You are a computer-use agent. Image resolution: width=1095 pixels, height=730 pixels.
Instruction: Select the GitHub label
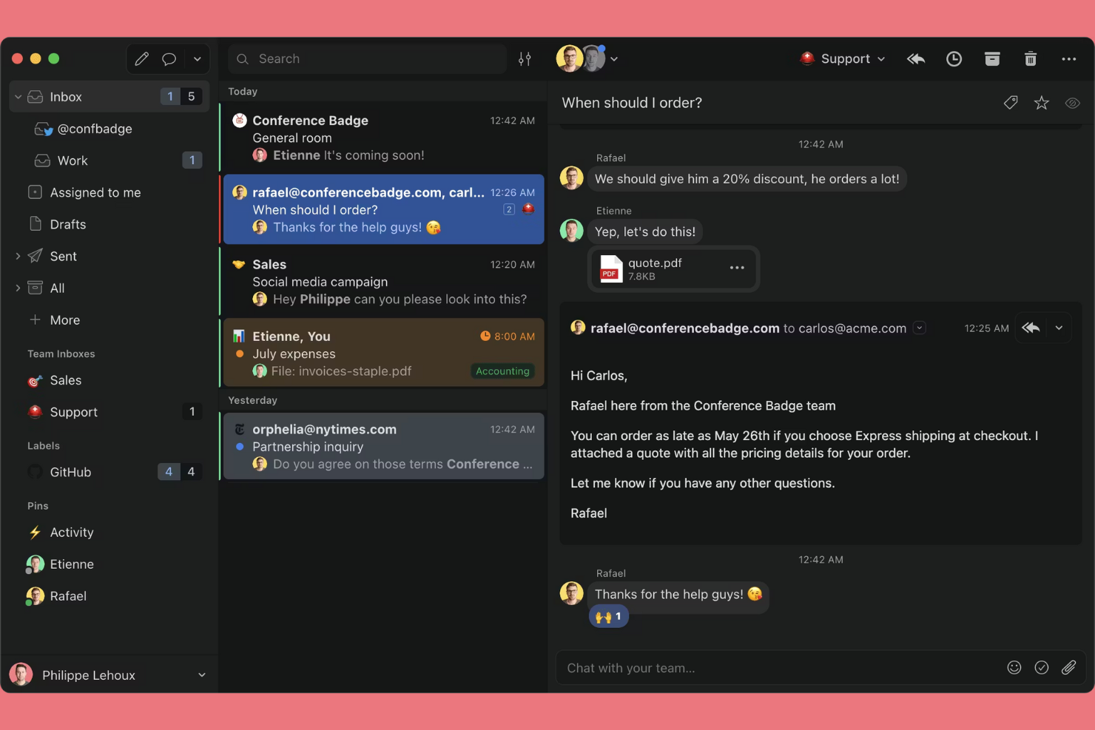coord(70,472)
